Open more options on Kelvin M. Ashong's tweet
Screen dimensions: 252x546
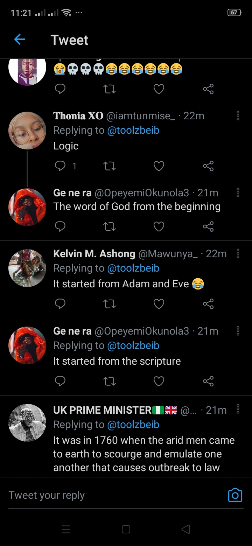point(238,254)
